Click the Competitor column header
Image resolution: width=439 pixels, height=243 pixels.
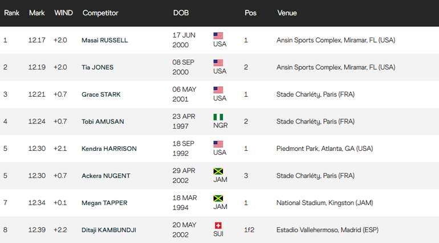tap(100, 13)
